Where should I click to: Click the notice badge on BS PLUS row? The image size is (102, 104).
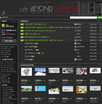(22, 31)
